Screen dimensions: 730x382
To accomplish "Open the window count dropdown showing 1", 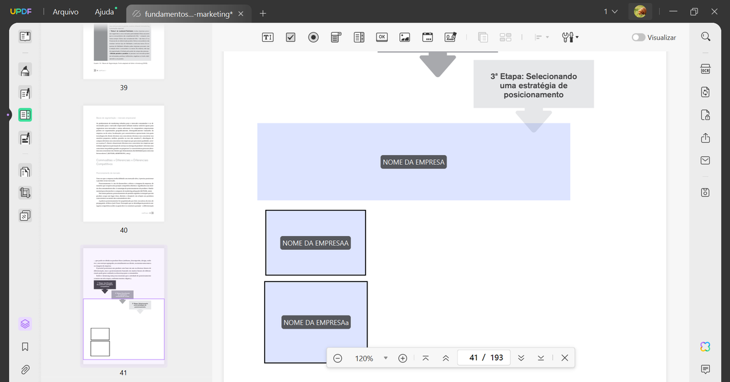I will tap(611, 12).
